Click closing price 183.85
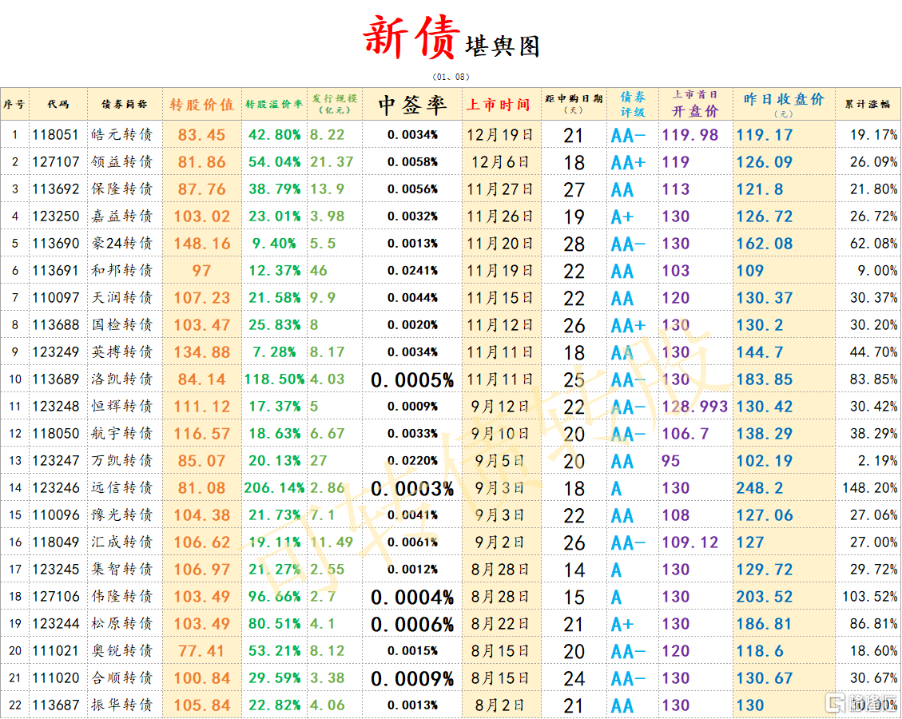902x719 pixels. point(765,379)
